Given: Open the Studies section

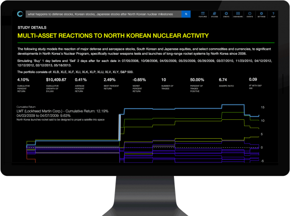Looking at the screenshot, I should click(214, 14).
